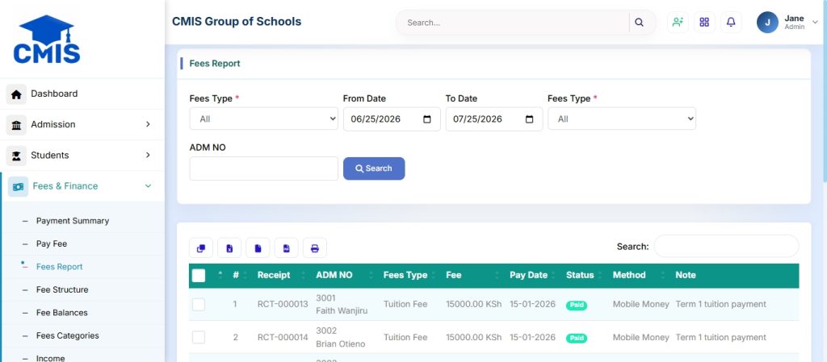The width and height of the screenshot is (827, 362).
Task: Open the add user icon in header
Action: tap(678, 22)
